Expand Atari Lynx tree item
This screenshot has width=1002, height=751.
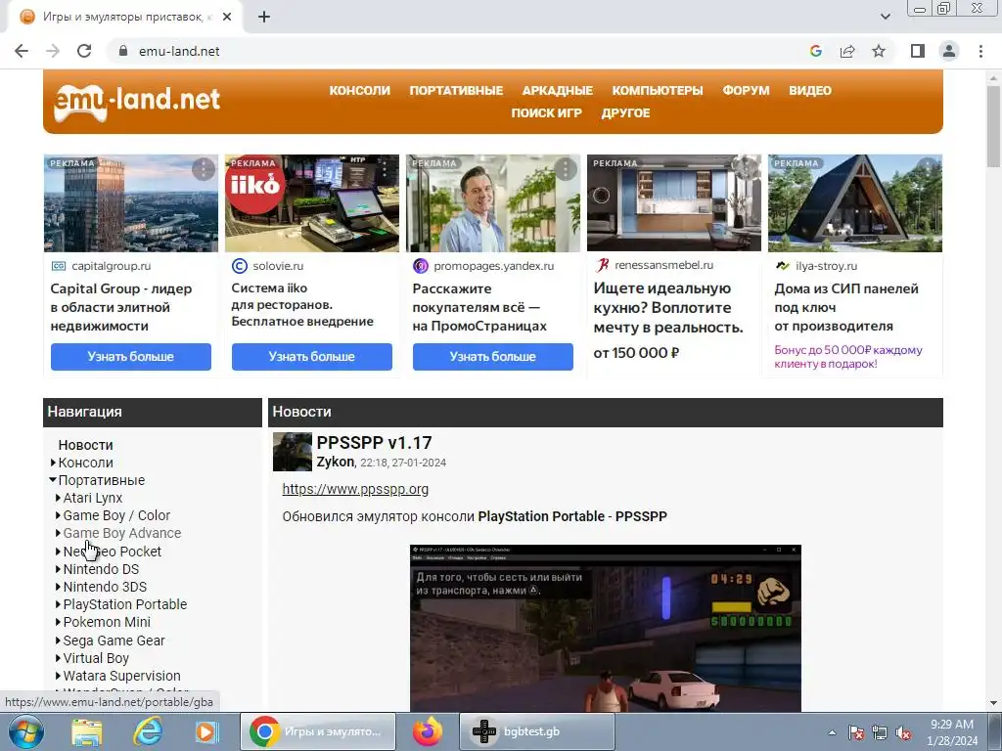pyautogui.click(x=58, y=498)
